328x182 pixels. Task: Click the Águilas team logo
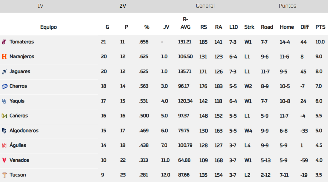(x=4, y=145)
